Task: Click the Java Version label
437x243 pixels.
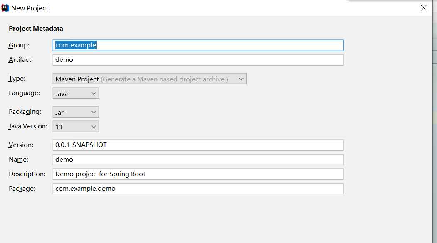Action: (28, 126)
